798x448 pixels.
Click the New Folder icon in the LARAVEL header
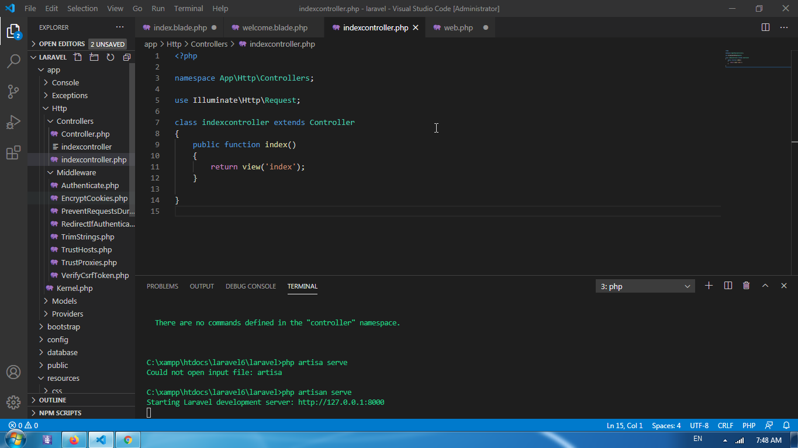coord(94,57)
